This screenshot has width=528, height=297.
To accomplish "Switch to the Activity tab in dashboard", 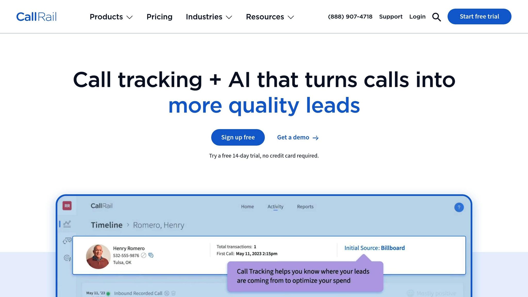I will pos(275,207).
